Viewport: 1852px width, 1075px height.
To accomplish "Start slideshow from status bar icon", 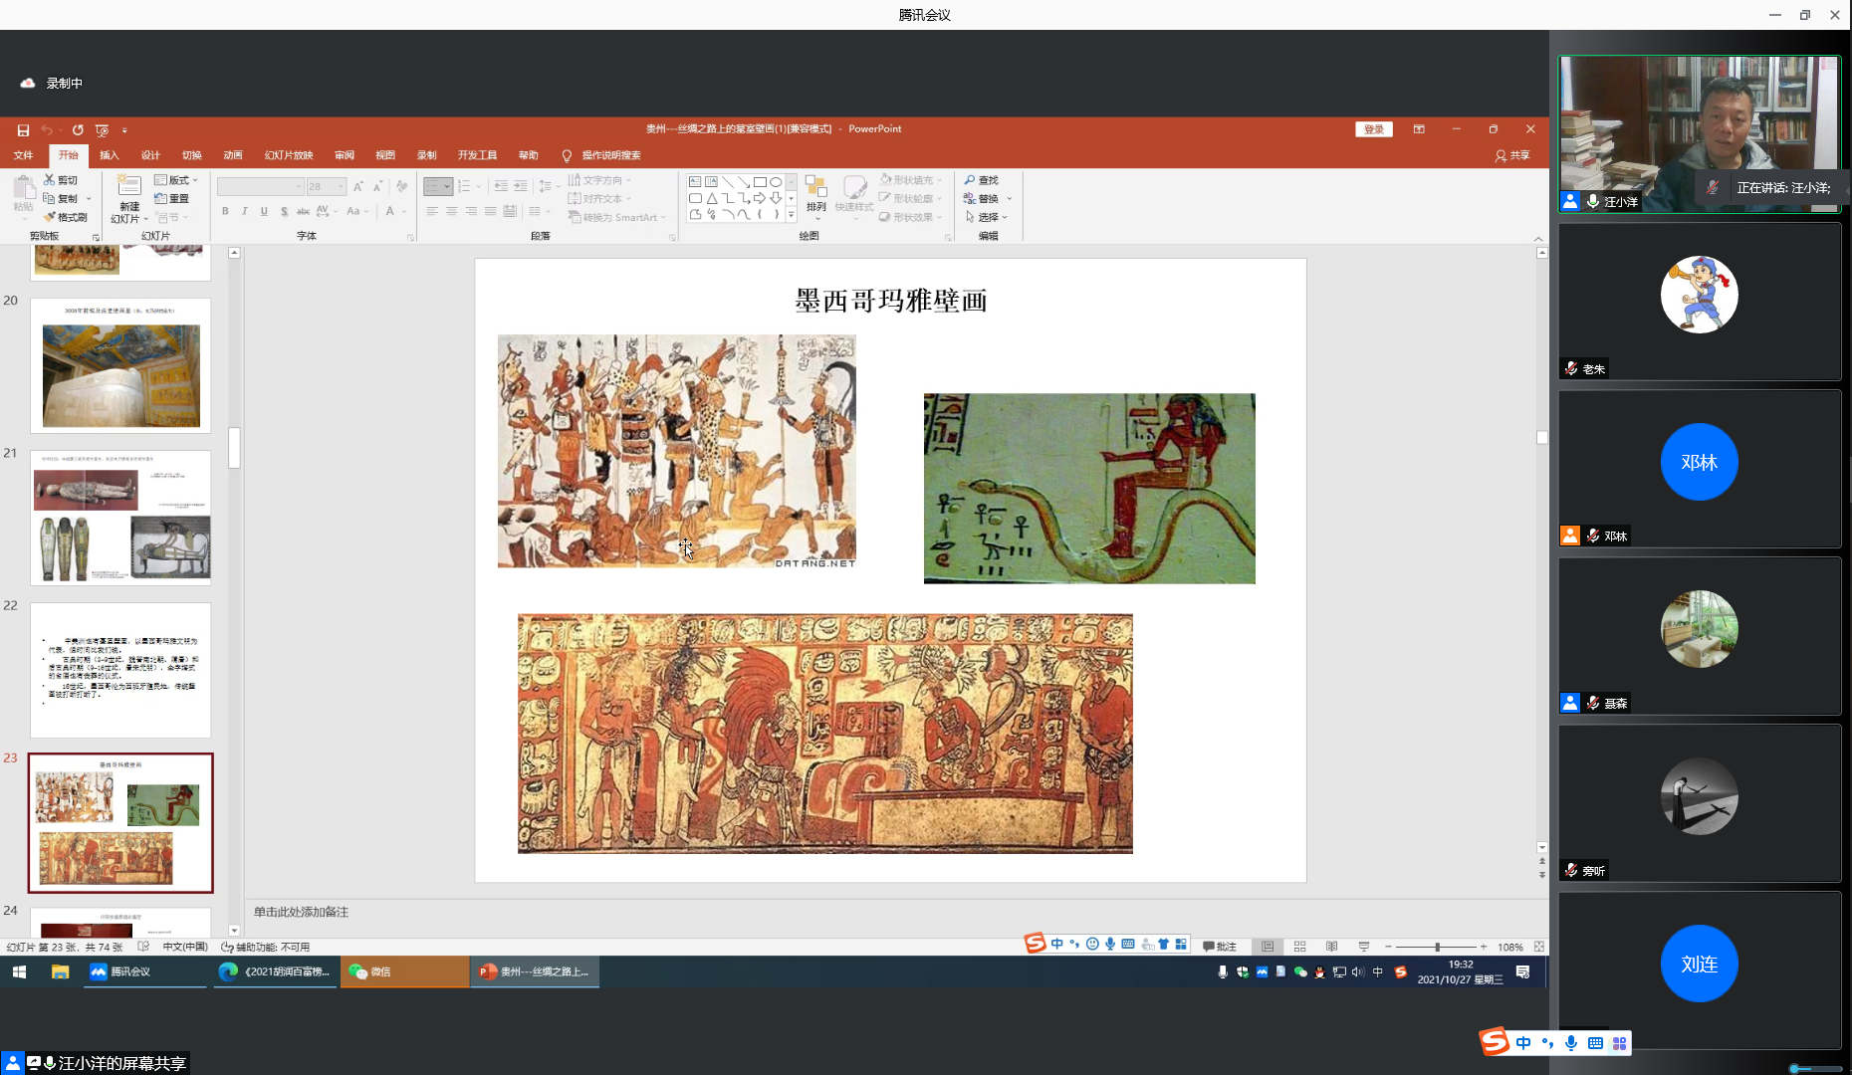I will coord(1364,947).
